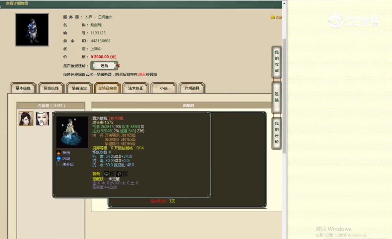The image size is (392, 239).
Task: Click the 闪现 skill blue icon
Action: coord(59,158)
